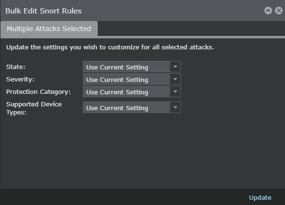This screenshot has height=205, width=285.
Task: Click the Severity: label
Action: point(20,79)
